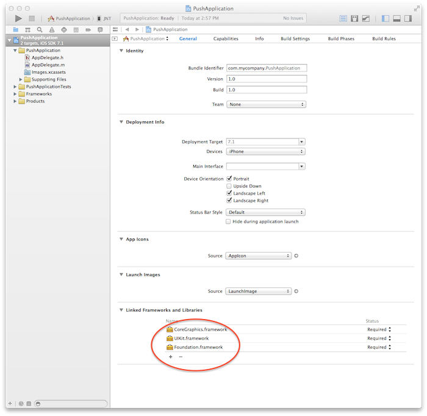
Task: Enable Upside Down orientation
Action: (x=229, y=186)
